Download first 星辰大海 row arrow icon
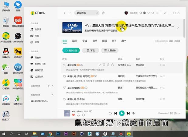The width and height of the screenshot is (188, 137). click(x=108, y=65)
